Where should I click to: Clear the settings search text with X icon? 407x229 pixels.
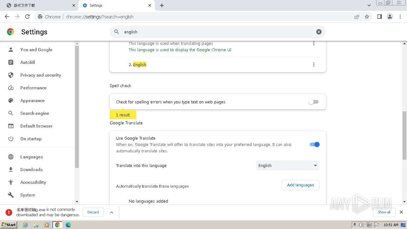[x=319, y=32]
